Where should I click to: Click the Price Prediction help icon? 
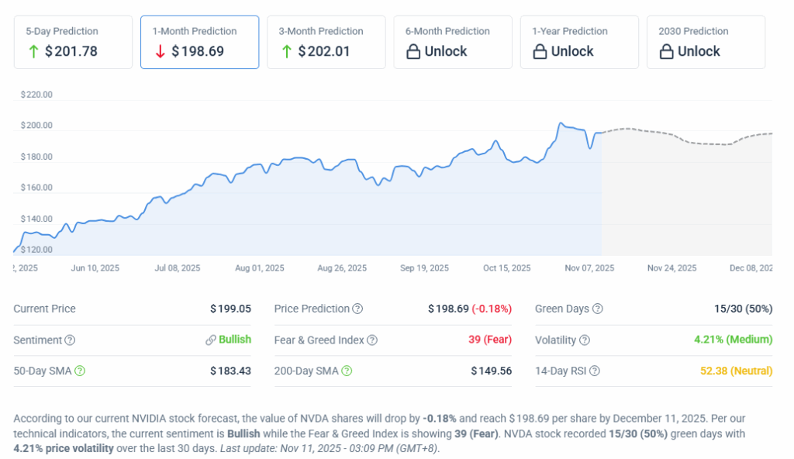[x=357, y=309]
